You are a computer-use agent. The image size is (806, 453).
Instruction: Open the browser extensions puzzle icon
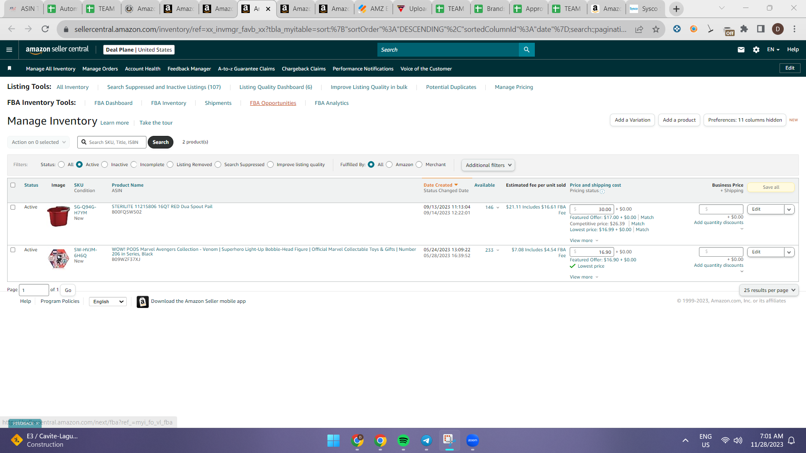tap(744, 29)
